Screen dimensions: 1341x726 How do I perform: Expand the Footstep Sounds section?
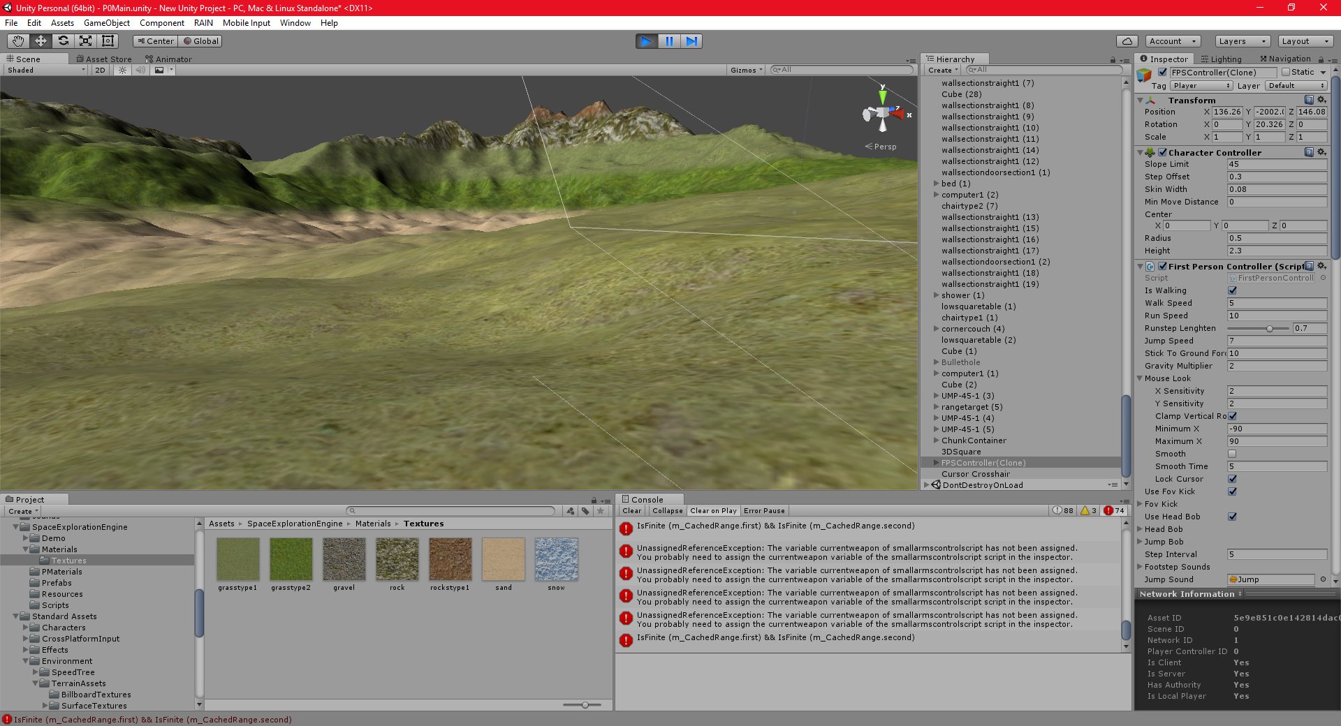1140,567
